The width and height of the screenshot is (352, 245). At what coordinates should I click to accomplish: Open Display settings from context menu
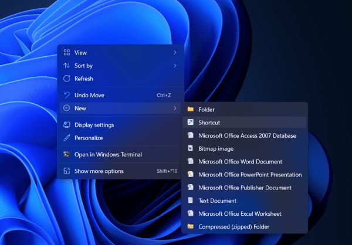94,125
